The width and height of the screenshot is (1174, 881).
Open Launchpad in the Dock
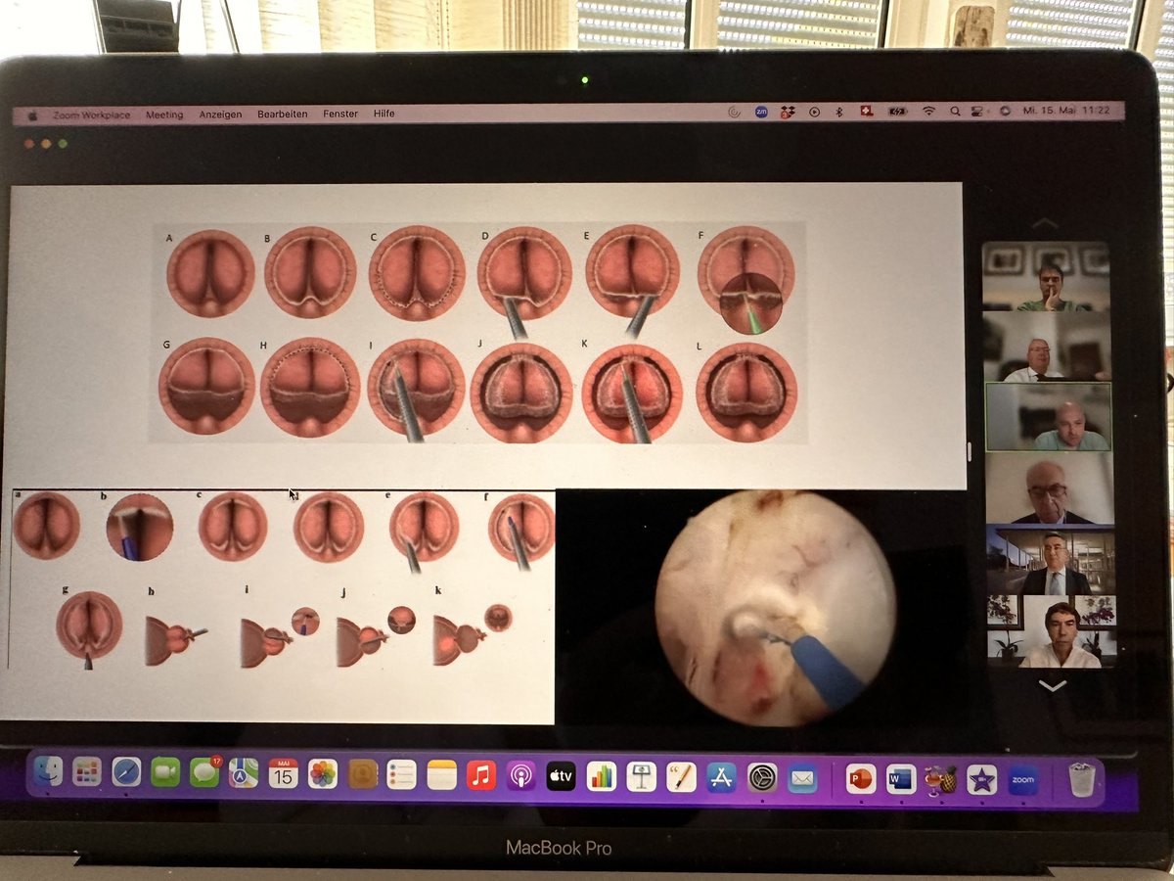(x=87, y=773)
